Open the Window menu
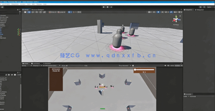This screenshot has width=215, height=111. (x=39, y=4)
